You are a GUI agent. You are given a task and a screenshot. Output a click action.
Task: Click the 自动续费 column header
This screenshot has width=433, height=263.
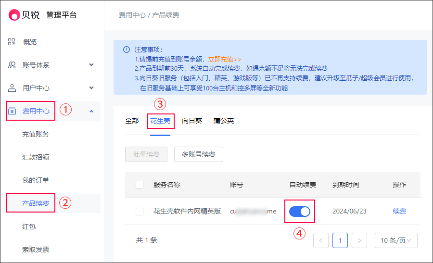point(303,185)
